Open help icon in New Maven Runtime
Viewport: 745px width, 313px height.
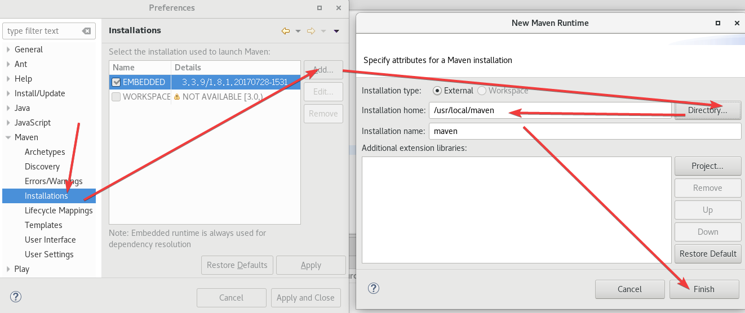[x=374, y=288]
